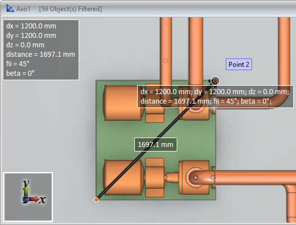Click the 59 Object(s) Filtered label
296x225 pixels.
click(x=70, y=9)
